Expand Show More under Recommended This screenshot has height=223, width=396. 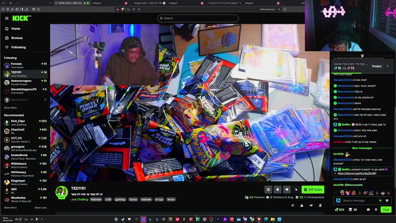10,208
